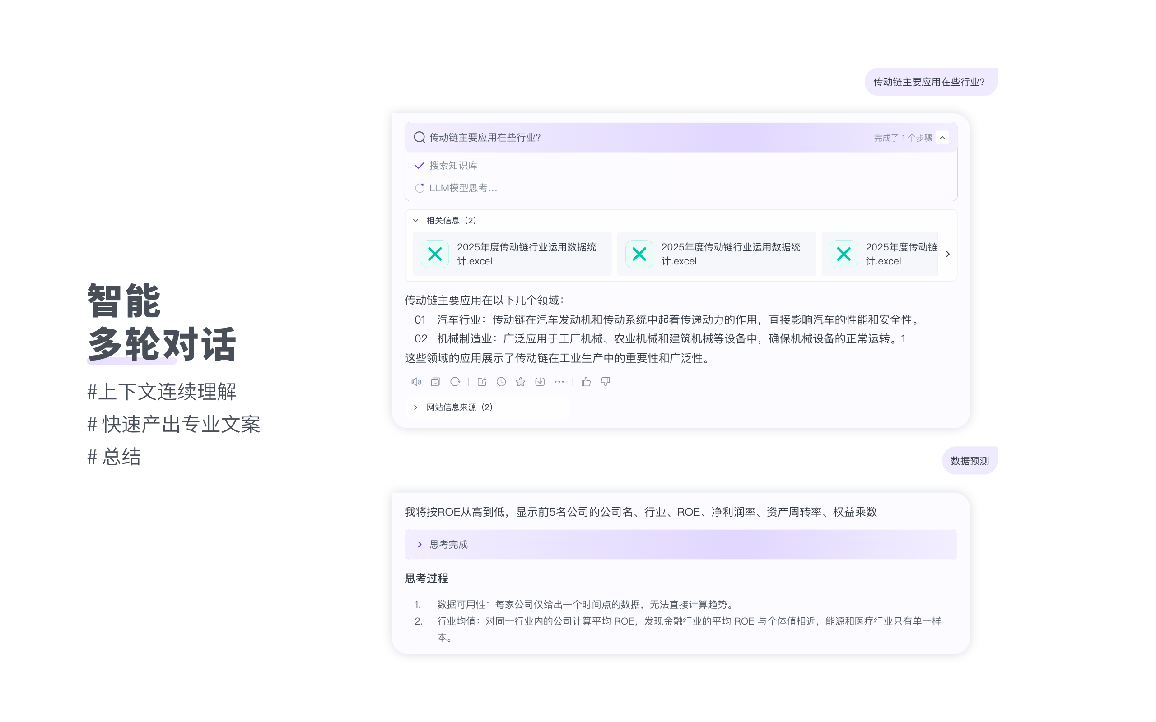Image resolution: width=1156 pixels, height=722 pixels.
Task: Click reasoning item 2 行业均值
Action: coord(678,629)
